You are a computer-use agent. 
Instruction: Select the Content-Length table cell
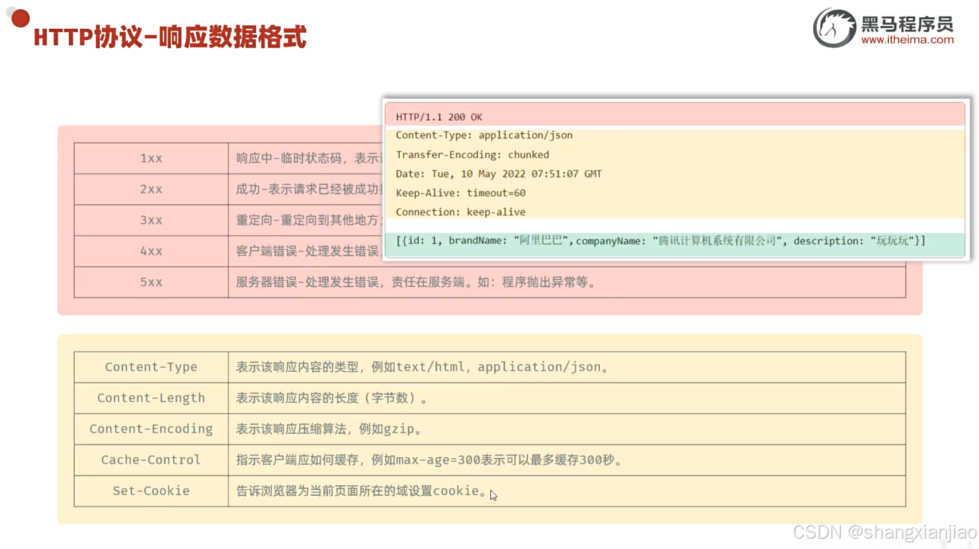[151, 398]
